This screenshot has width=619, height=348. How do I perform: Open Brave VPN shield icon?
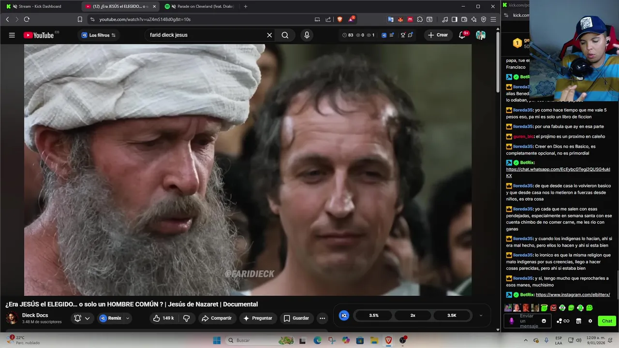(x=484, y=19)
